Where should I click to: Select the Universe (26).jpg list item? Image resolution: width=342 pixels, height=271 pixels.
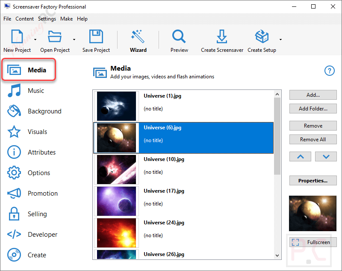point(183,254)
